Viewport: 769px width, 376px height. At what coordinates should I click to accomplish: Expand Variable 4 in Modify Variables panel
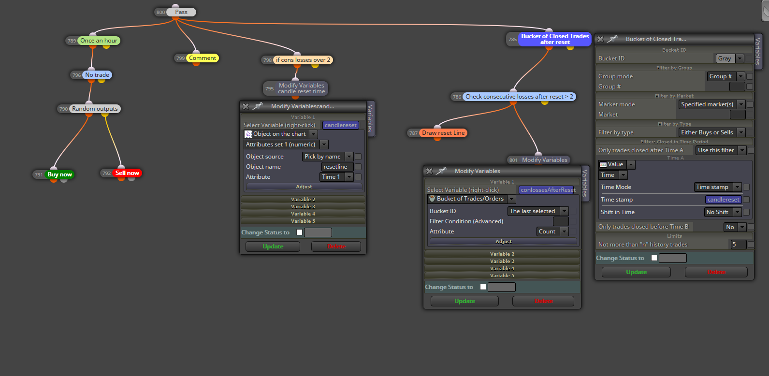point(502,268)
